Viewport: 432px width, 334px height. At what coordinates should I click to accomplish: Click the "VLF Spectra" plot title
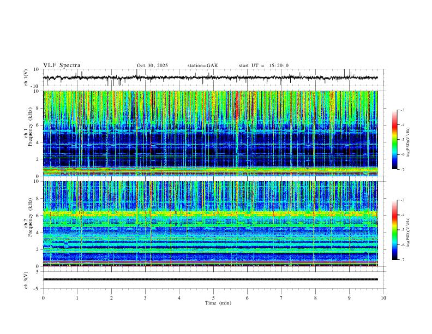pos(62,65)
